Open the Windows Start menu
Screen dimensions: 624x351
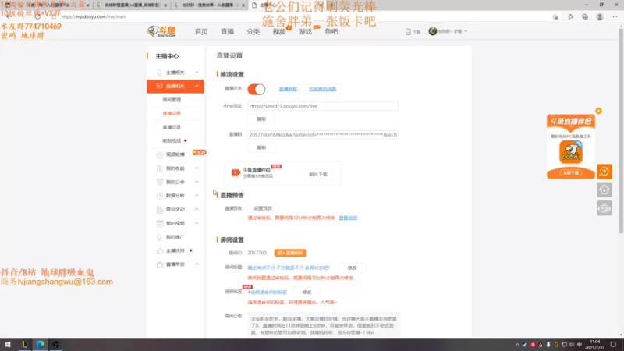(x=8, y=345)
